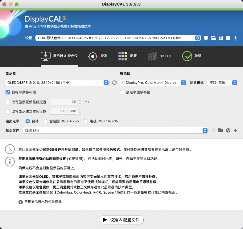Click subtitle 由 ArgyllCMS 提供显示校准和特性描述技术
243x229 pixels.
(58, 26)
